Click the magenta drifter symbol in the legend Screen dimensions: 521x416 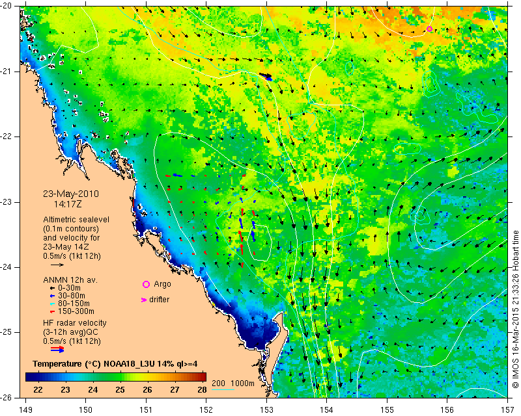click(x=144, y=300)
